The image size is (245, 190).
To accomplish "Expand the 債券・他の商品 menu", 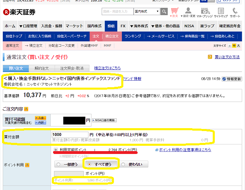I will [x=165, y=26].
